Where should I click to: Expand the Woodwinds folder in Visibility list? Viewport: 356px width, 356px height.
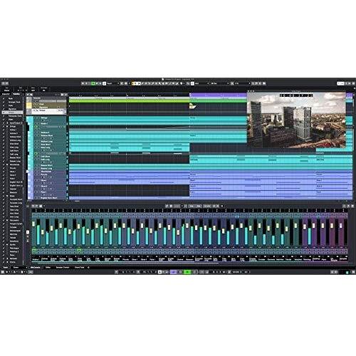(7, 164)
